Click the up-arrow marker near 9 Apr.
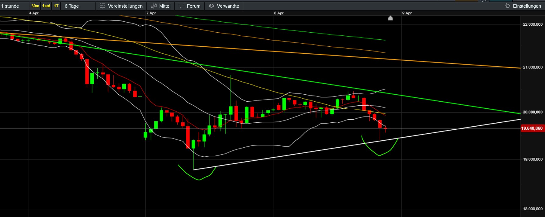This screenshot has height=217, width=545. pos(390,18)
